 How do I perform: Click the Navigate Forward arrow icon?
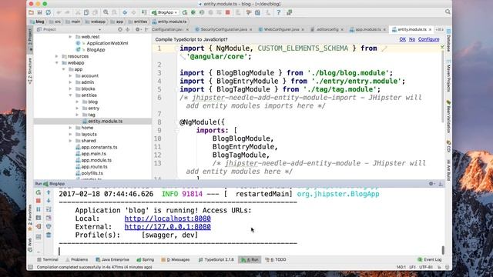pos(133,12)
